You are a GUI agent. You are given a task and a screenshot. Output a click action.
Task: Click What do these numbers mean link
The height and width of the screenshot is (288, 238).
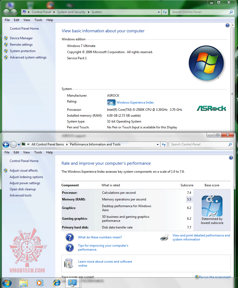(x=100, y=237)
